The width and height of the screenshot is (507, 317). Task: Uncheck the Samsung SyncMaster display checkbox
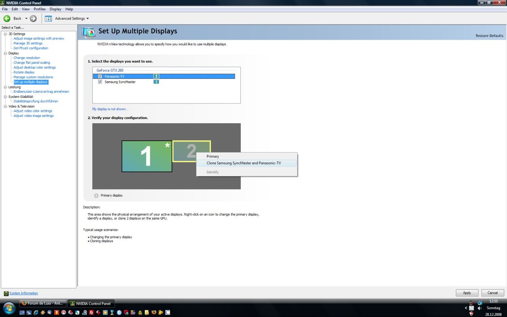click(x=100, y=82)
